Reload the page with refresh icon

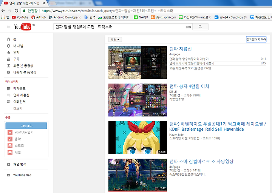(16, 11)
